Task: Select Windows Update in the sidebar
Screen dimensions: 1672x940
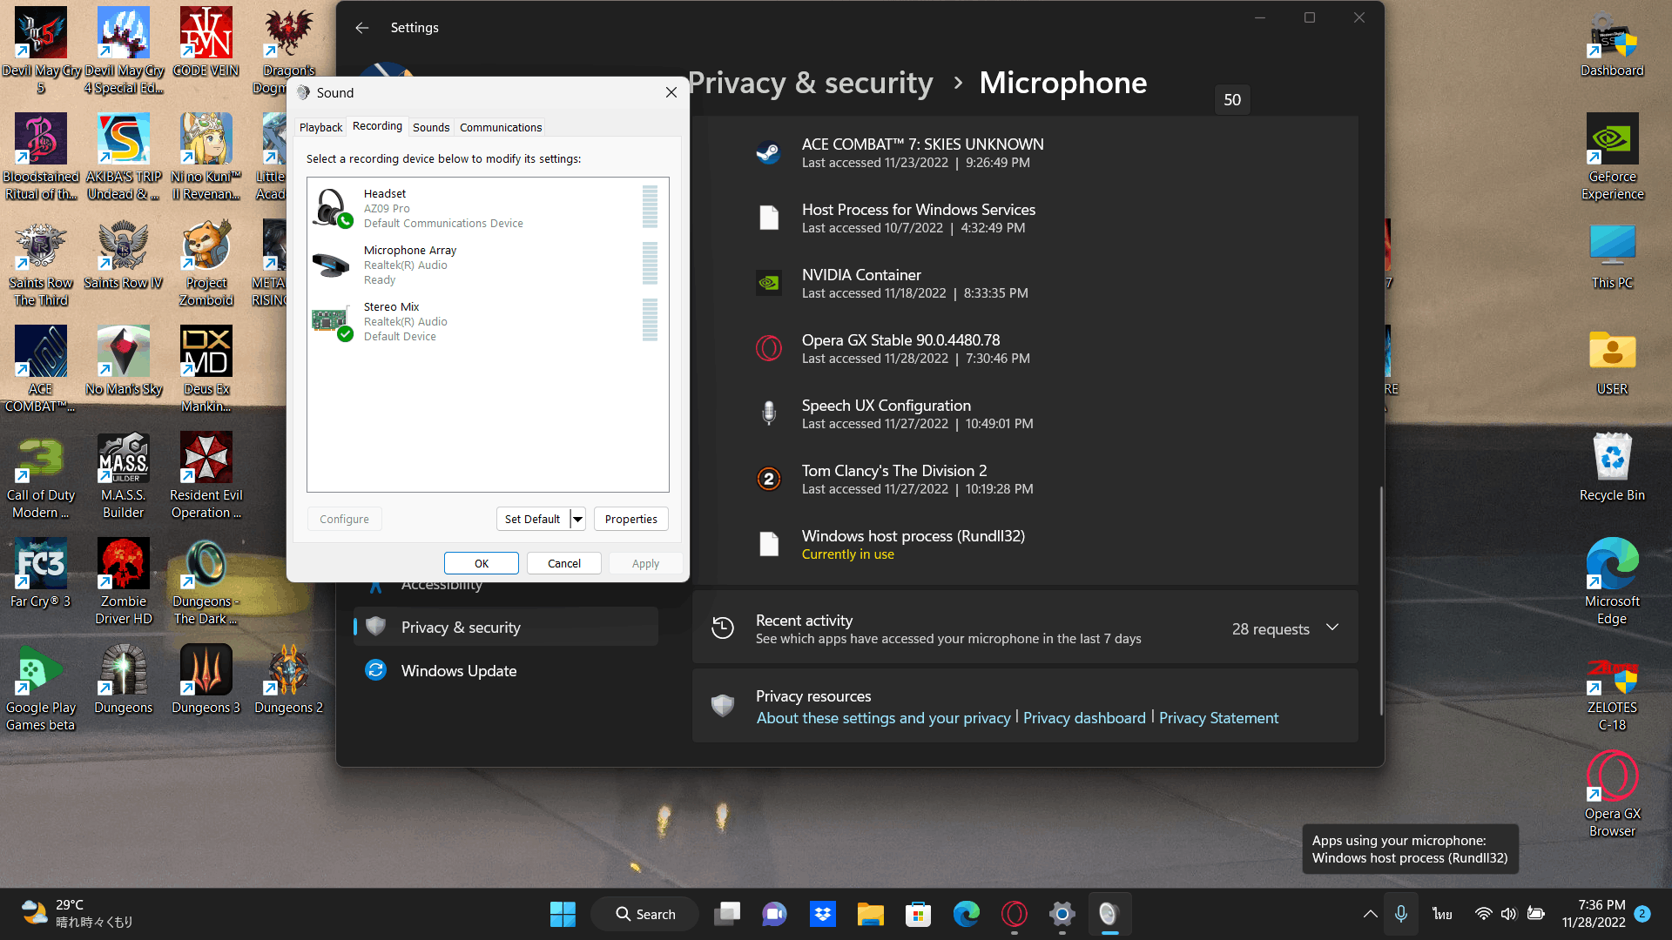Action: pos(458,671)
